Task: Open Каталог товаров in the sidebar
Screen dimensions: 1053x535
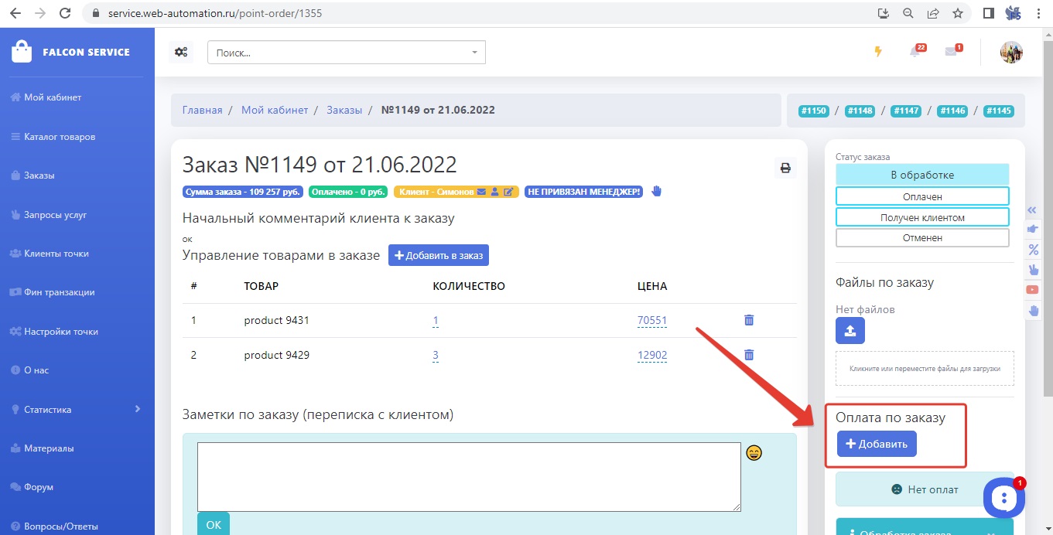Action: click(60, 137)
